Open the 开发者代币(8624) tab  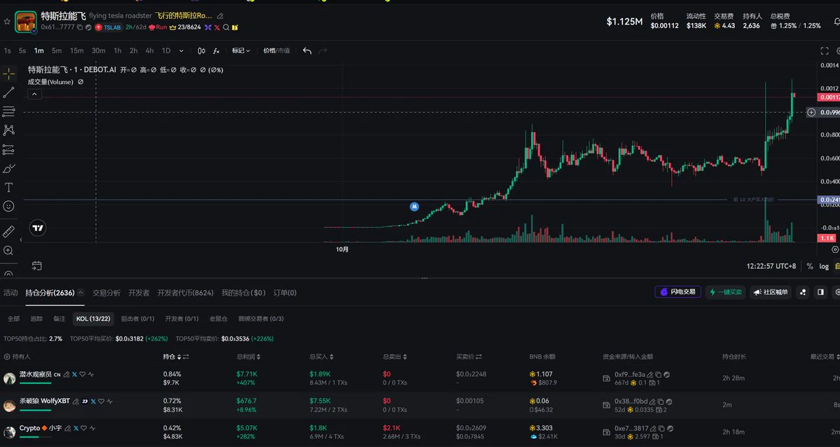click(186, 293)
